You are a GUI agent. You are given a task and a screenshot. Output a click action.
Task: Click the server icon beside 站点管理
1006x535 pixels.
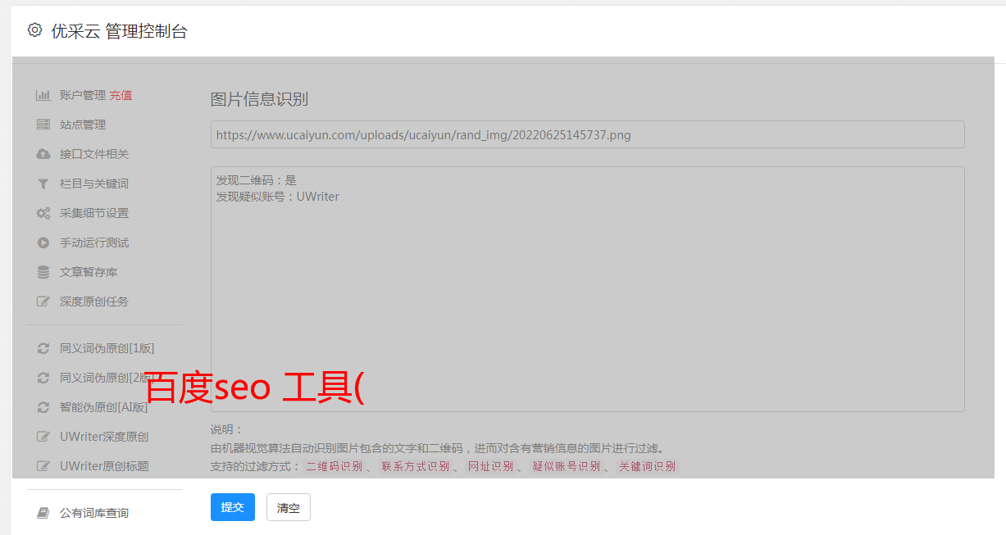pos(43,125)
